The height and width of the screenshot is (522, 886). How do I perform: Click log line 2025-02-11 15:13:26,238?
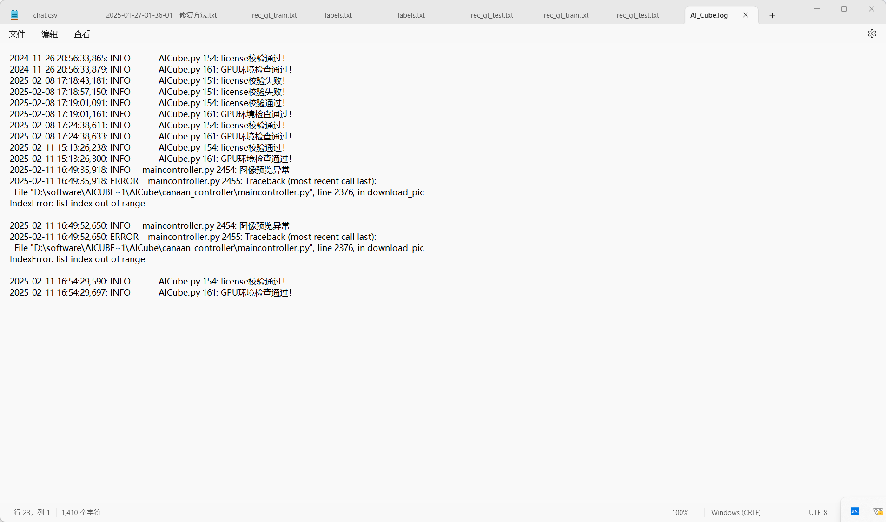[147, 147]
